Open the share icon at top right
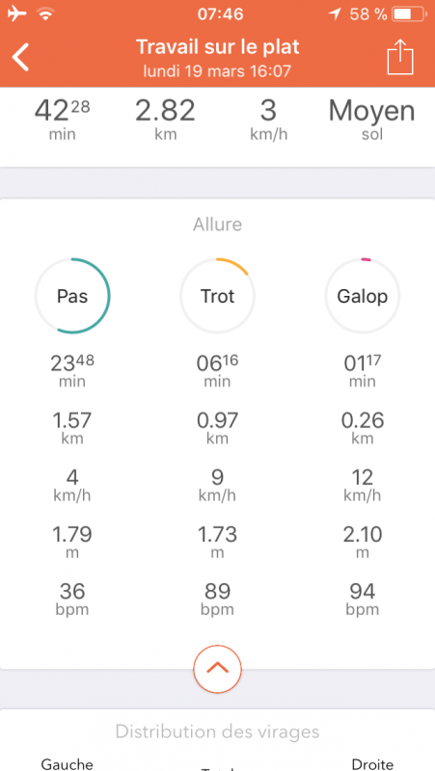This screenshot has height=771, width=435. tap(400, 57)
